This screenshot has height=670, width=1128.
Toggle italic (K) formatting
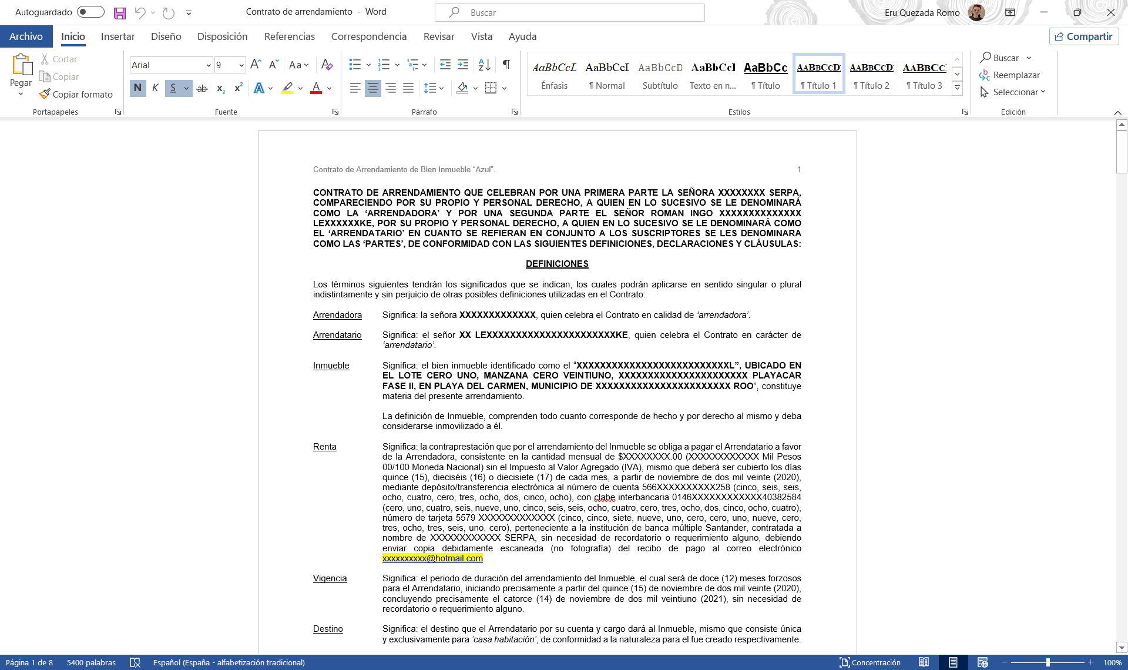tap(155, 88)
